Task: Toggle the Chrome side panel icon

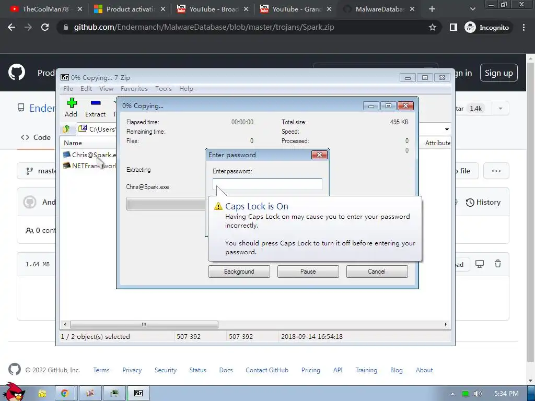Action: pyautogui.click(x=453, y=27)
